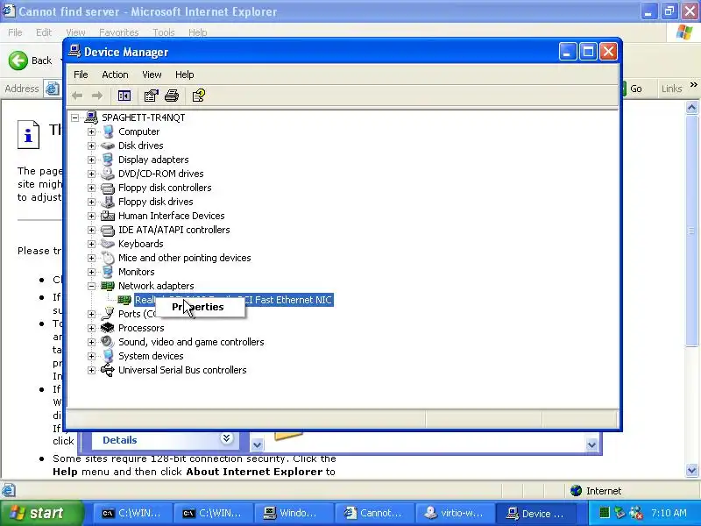Click the back arrow in Device Manager toolbar
Screen dimensions: 701x526
pos(77,96)
